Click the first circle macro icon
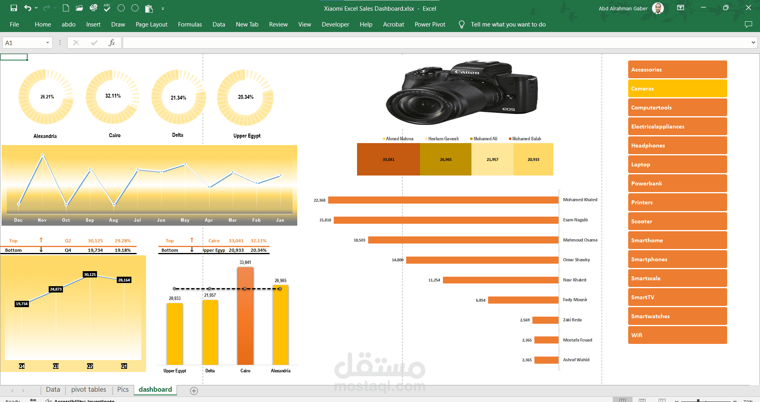This screenshot has height=402, width=760. click(x=121, y=8)
